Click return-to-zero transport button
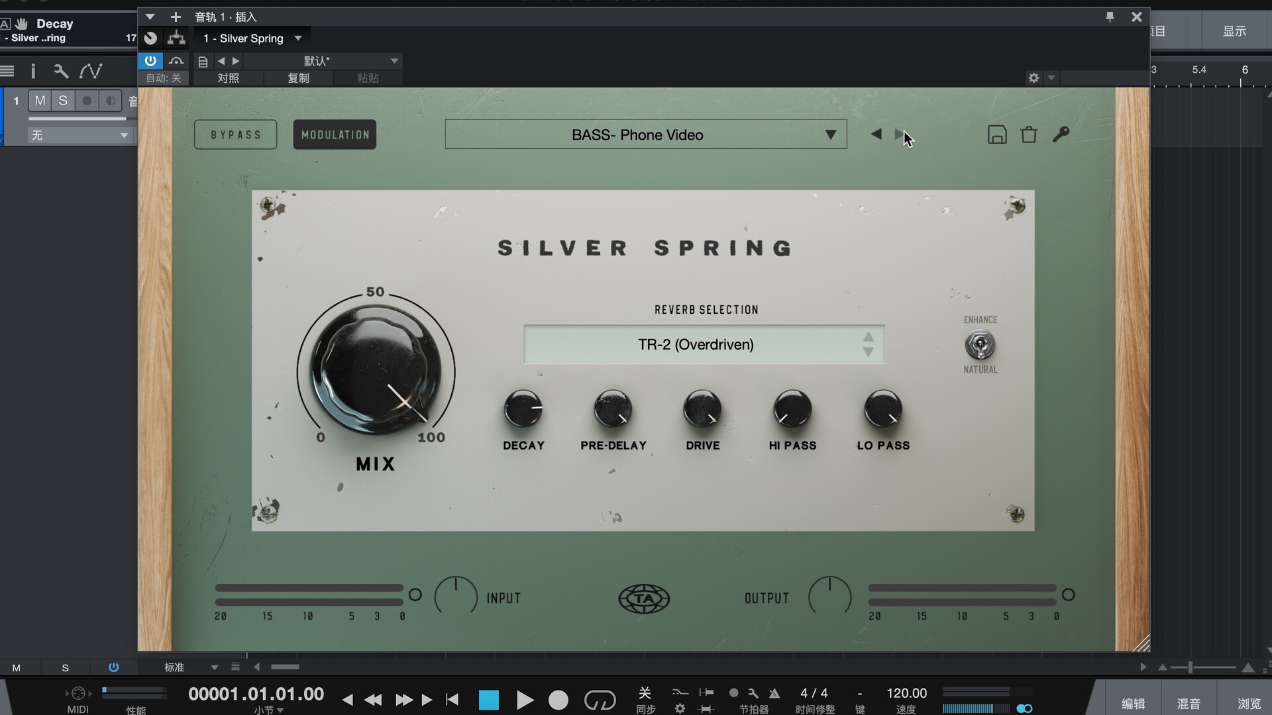Viewport: 1272px width, 715px height. tap(452, 700)
